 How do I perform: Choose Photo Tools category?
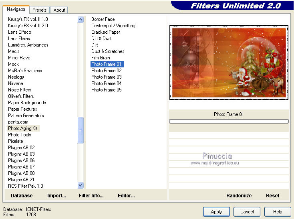20,135
